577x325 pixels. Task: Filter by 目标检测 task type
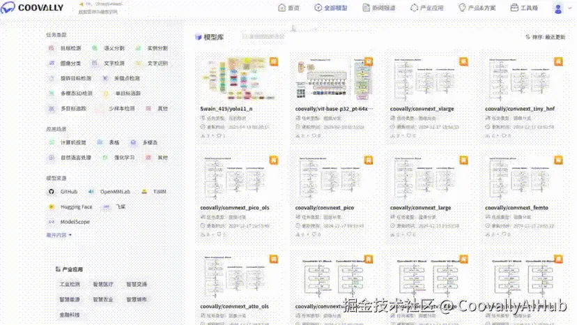coord(65,48)
